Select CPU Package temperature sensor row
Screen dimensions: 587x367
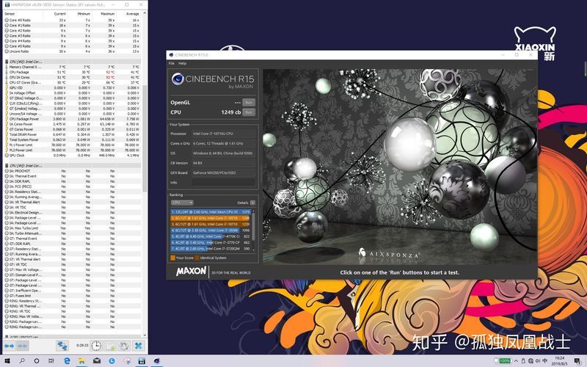click(73, 72)
